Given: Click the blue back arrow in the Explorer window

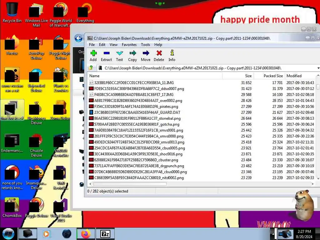Looking at the screenshot, I should tap(78, 38).
